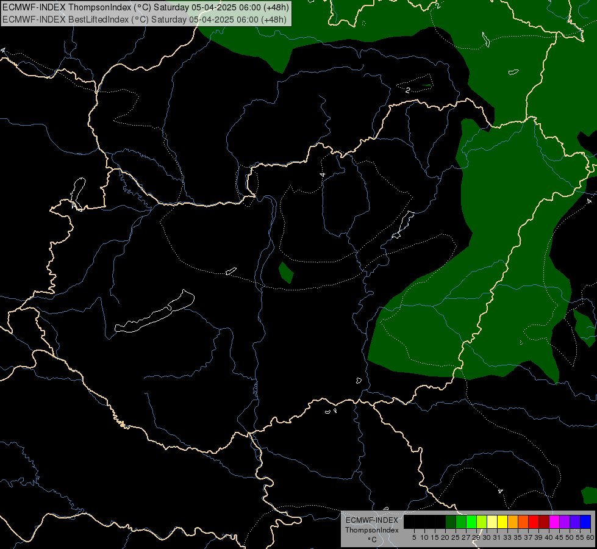
Task: Click the '°C' unit label in legend
Action: pyautogui.click(x=373, y=540)
